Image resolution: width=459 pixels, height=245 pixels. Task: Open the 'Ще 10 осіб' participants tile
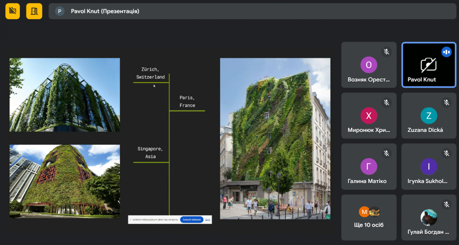coord(369,217)
